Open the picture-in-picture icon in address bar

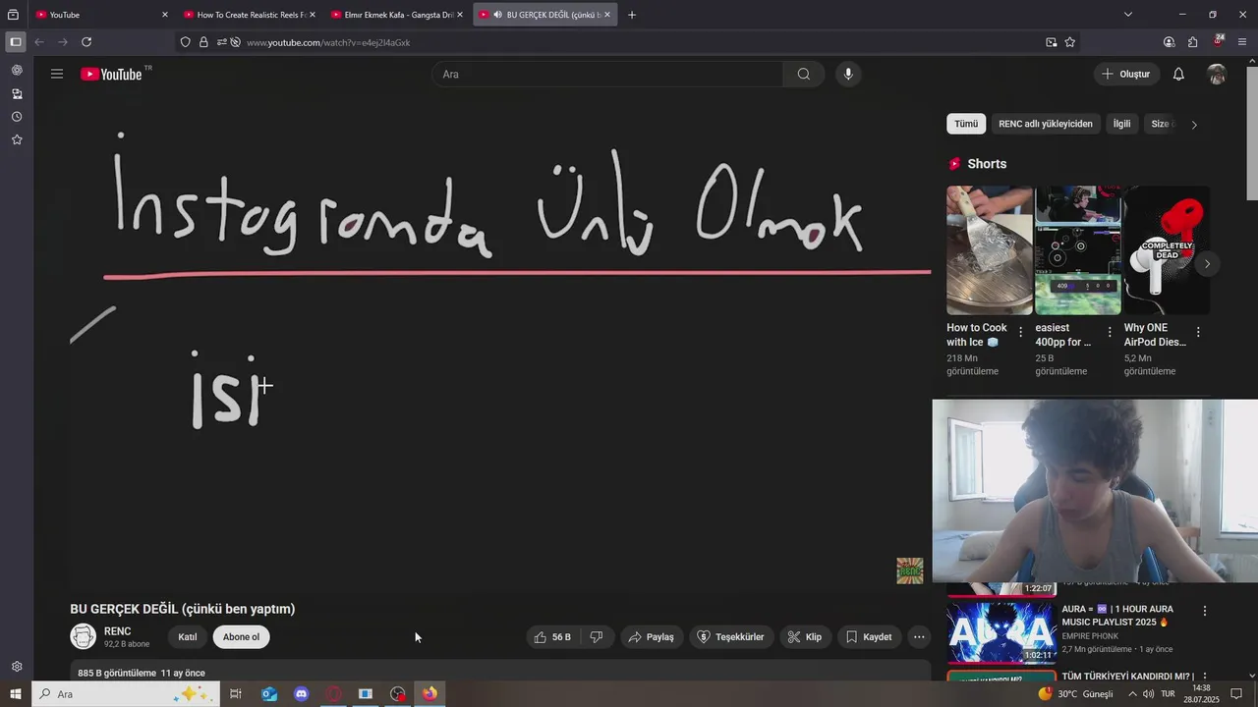pos(1052,42)
